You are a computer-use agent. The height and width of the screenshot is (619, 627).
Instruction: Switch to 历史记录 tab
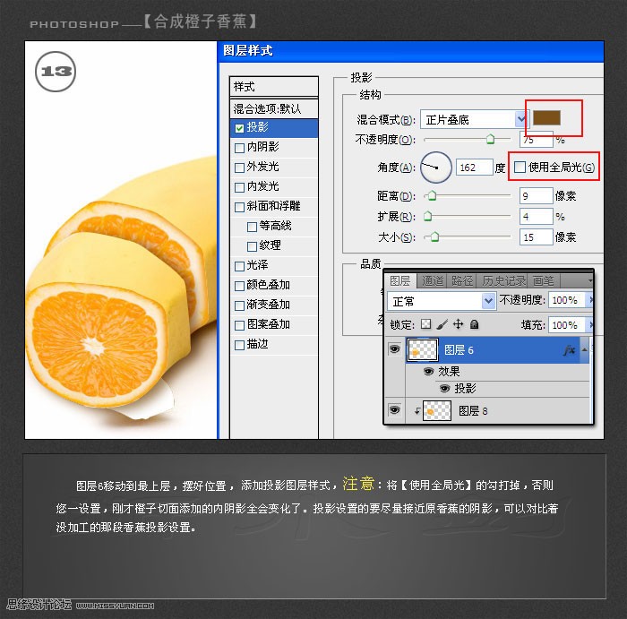pos(503,280)
